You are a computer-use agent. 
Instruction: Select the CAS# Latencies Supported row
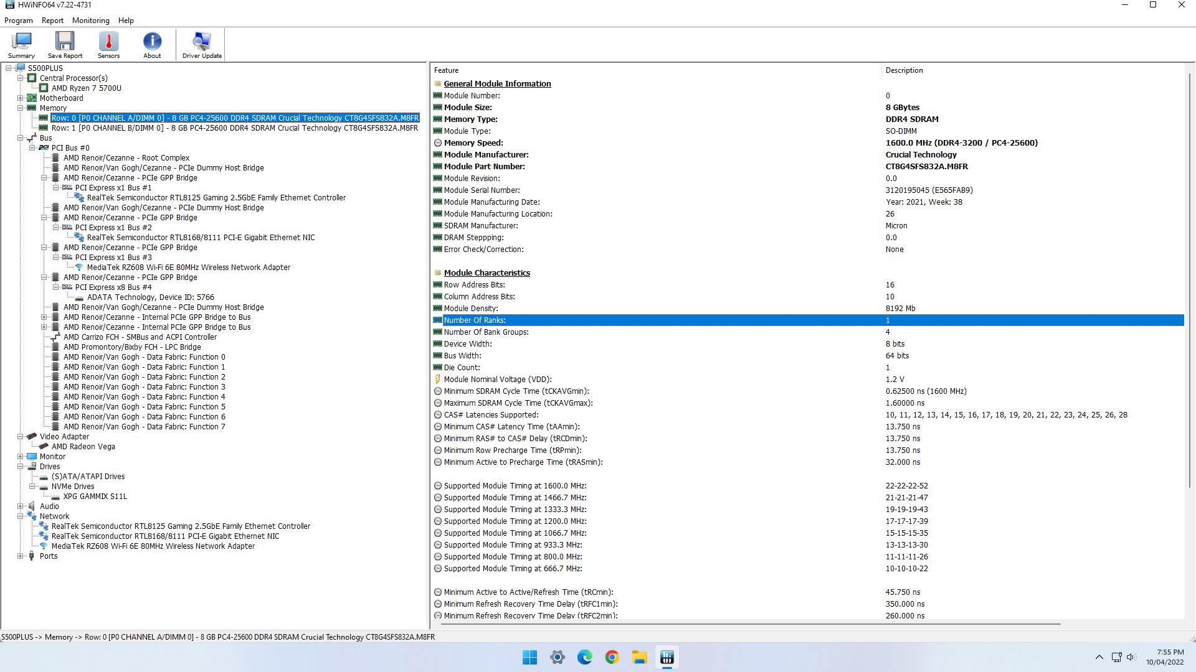tap(808, 415)
